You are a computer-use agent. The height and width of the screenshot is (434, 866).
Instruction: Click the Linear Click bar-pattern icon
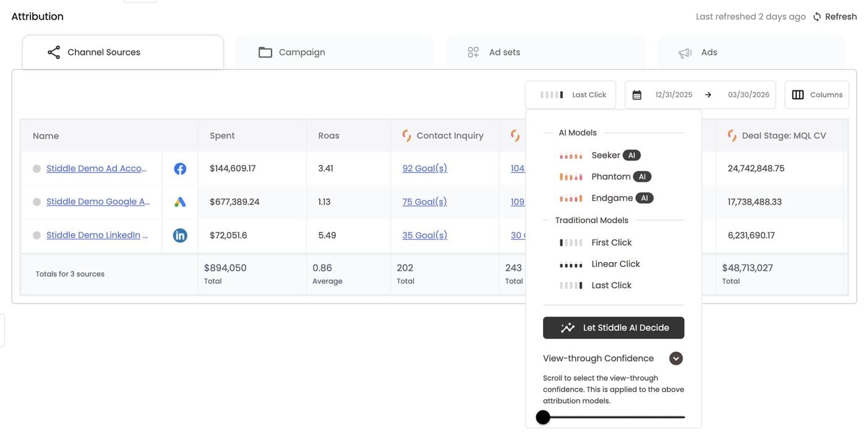tap(571, 265)
